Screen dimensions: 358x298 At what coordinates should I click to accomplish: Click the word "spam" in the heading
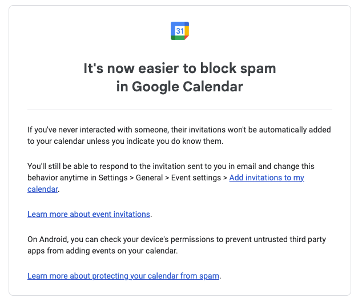coord(258,69)
